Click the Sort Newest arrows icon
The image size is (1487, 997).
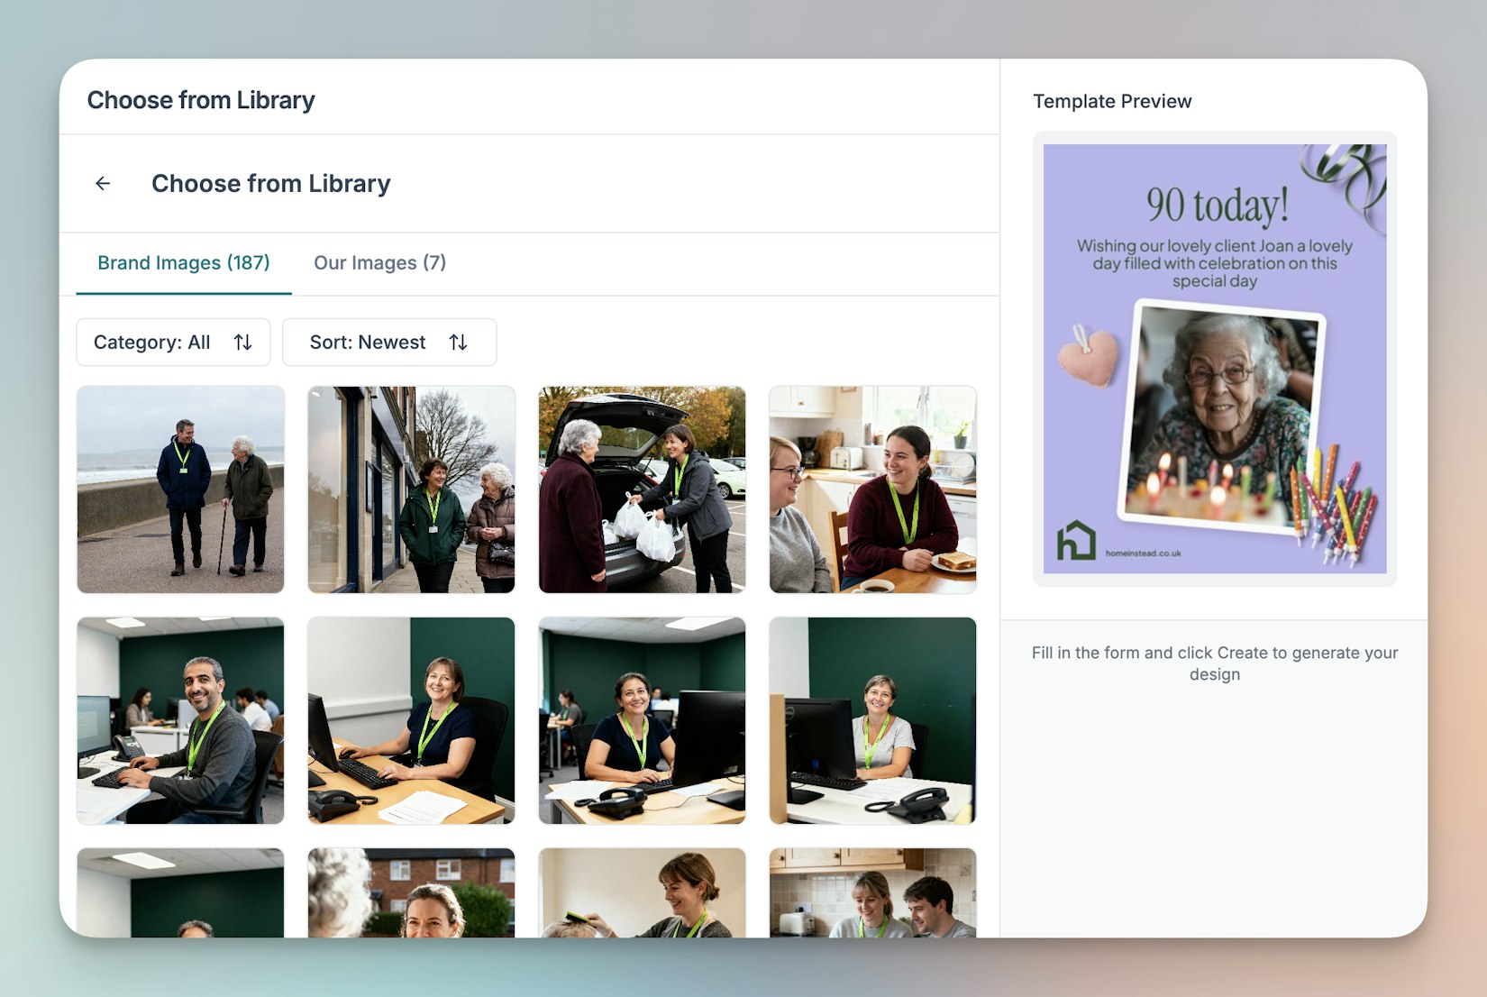[458, 343]
